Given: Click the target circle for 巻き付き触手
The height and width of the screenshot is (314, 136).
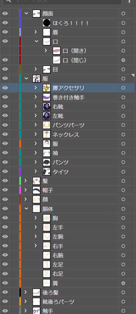Looking at the screenshot, I should pyautogui.click(x=123, y=97).
